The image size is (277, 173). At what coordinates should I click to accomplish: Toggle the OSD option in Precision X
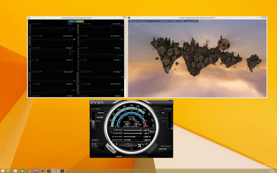coord(94,144)
